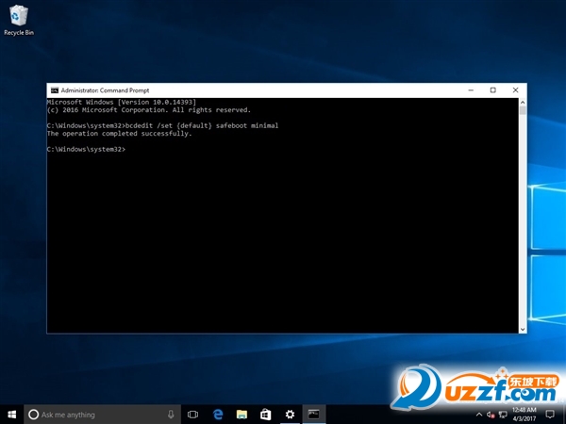Click the operation completed successfully message
The height and width of the screenshot is (424, 566).
(x=119, y=134)
